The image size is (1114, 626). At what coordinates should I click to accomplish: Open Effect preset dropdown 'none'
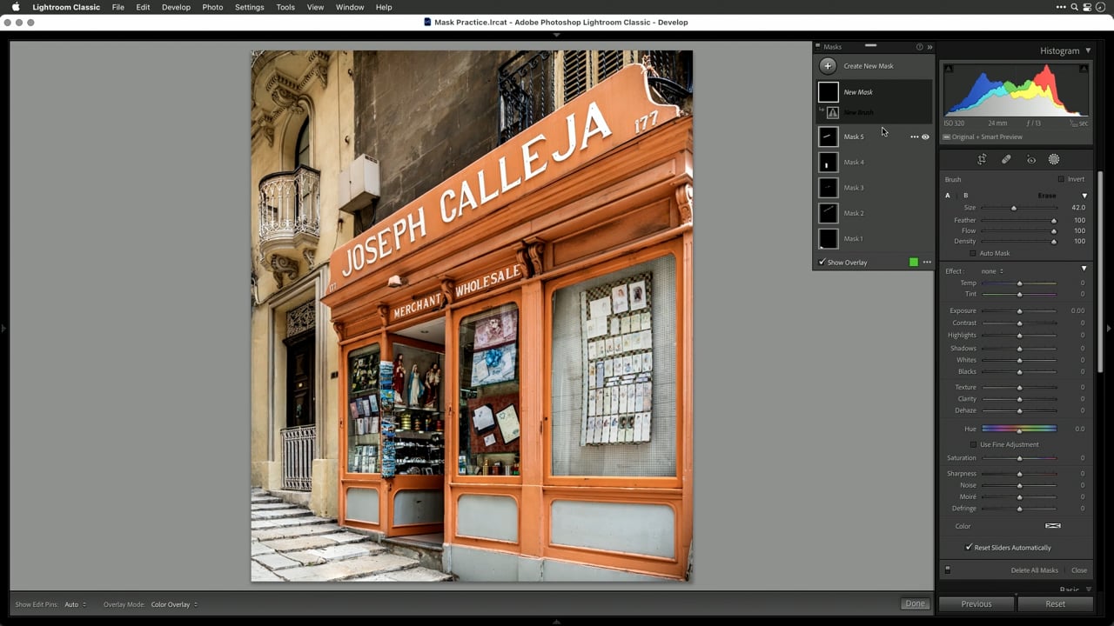[x=992, y=271]
